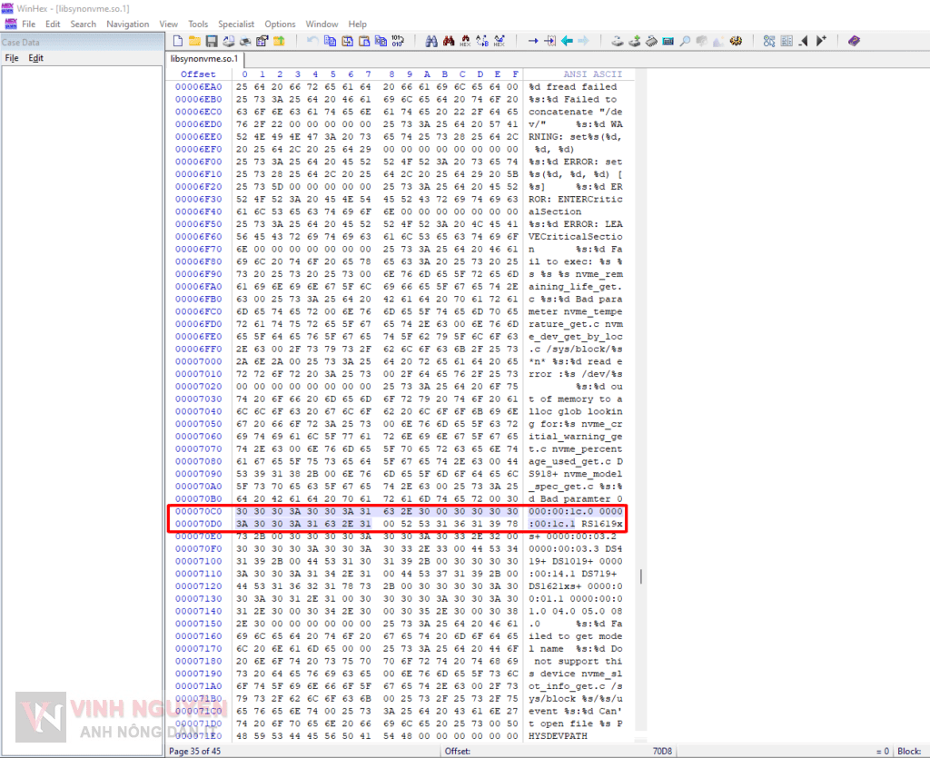Image resolution: width=930 pixels, height=758 pixels.
Task: Click the Offset column header
Action: (x=198, y=74)
